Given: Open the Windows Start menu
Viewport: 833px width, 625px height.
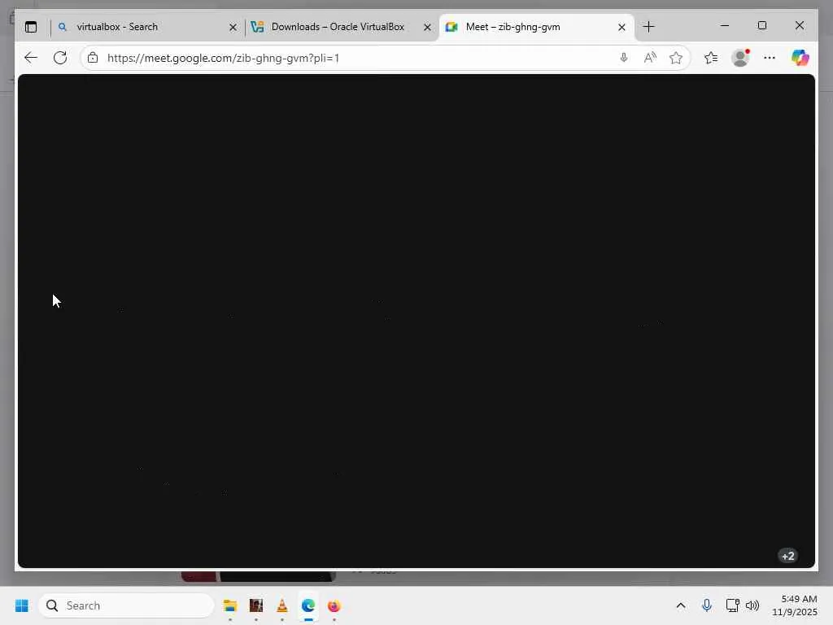Looking at the screenshot, I should pos(22,605).
